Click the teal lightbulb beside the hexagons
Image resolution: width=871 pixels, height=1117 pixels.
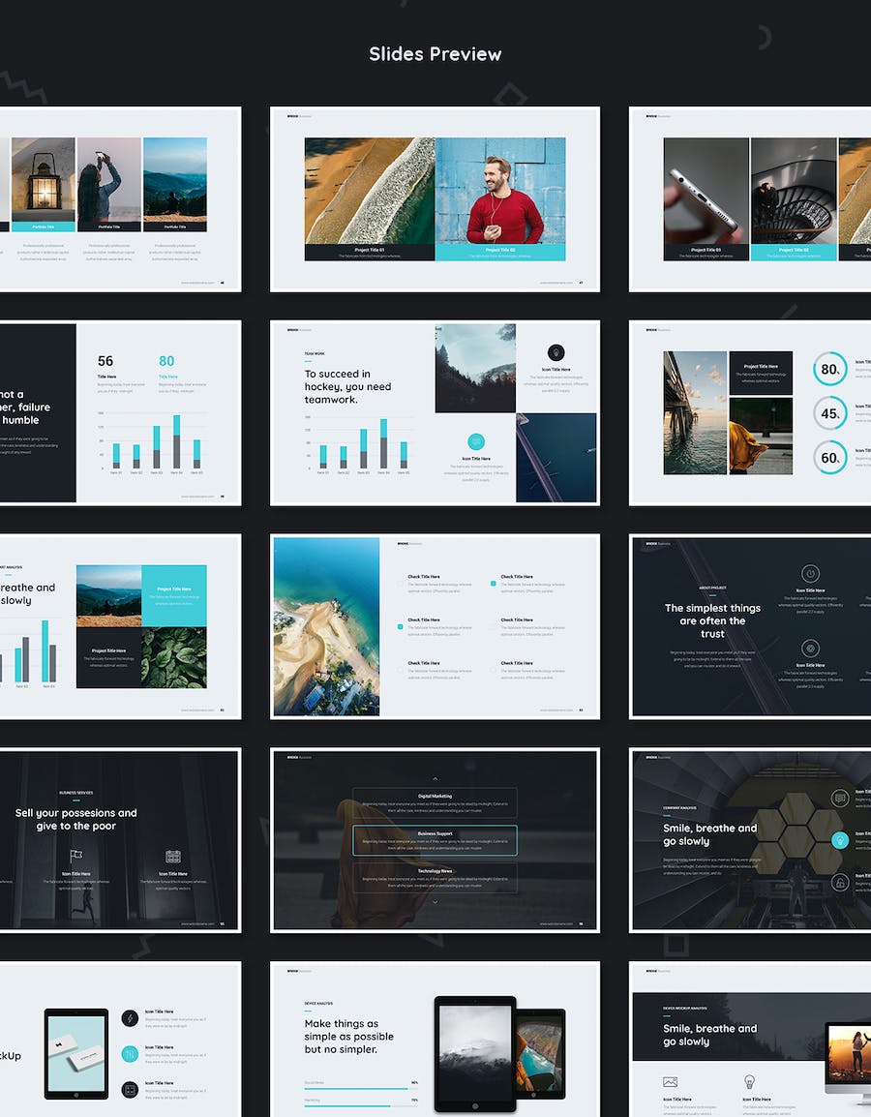[x=839, y=839]
